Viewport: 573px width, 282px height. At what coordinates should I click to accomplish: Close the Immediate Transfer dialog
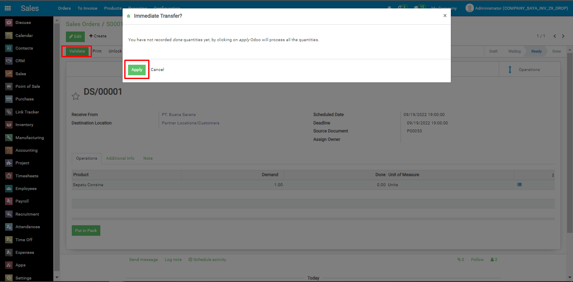[x=445, y=16]
